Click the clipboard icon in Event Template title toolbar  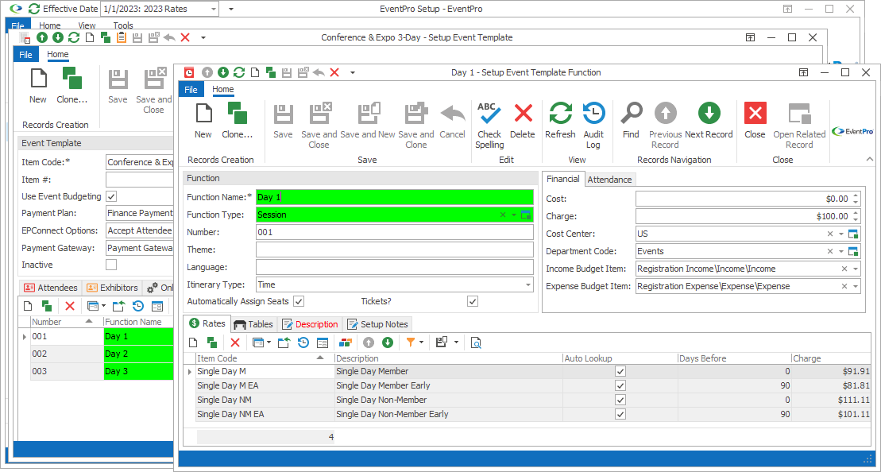coord(122,37)
